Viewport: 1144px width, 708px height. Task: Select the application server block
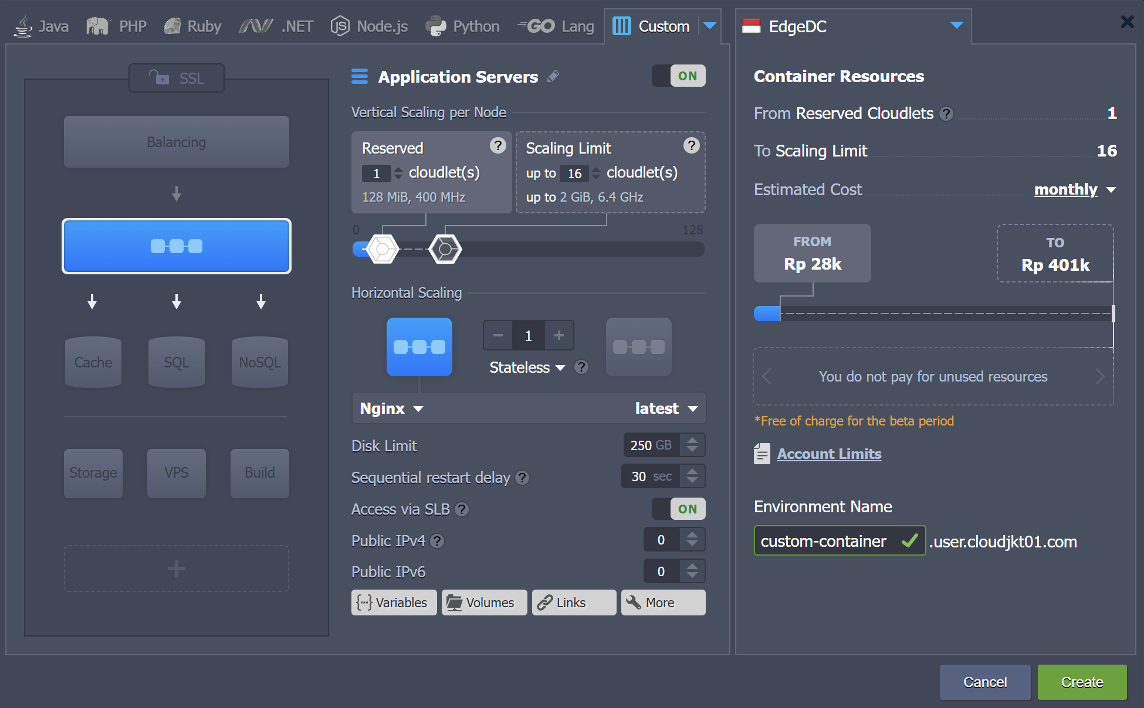(177, 246)
